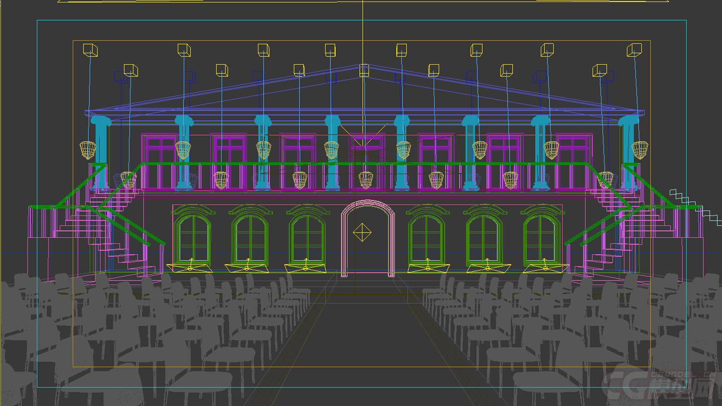Select the hanging yellow lamp beside the leftmost column
This screenshot has width=722, height=406.
[88, 150]
